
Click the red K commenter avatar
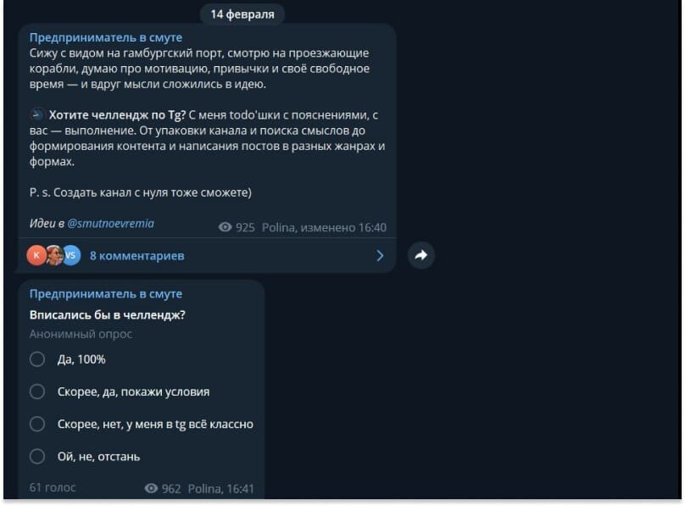36,255
